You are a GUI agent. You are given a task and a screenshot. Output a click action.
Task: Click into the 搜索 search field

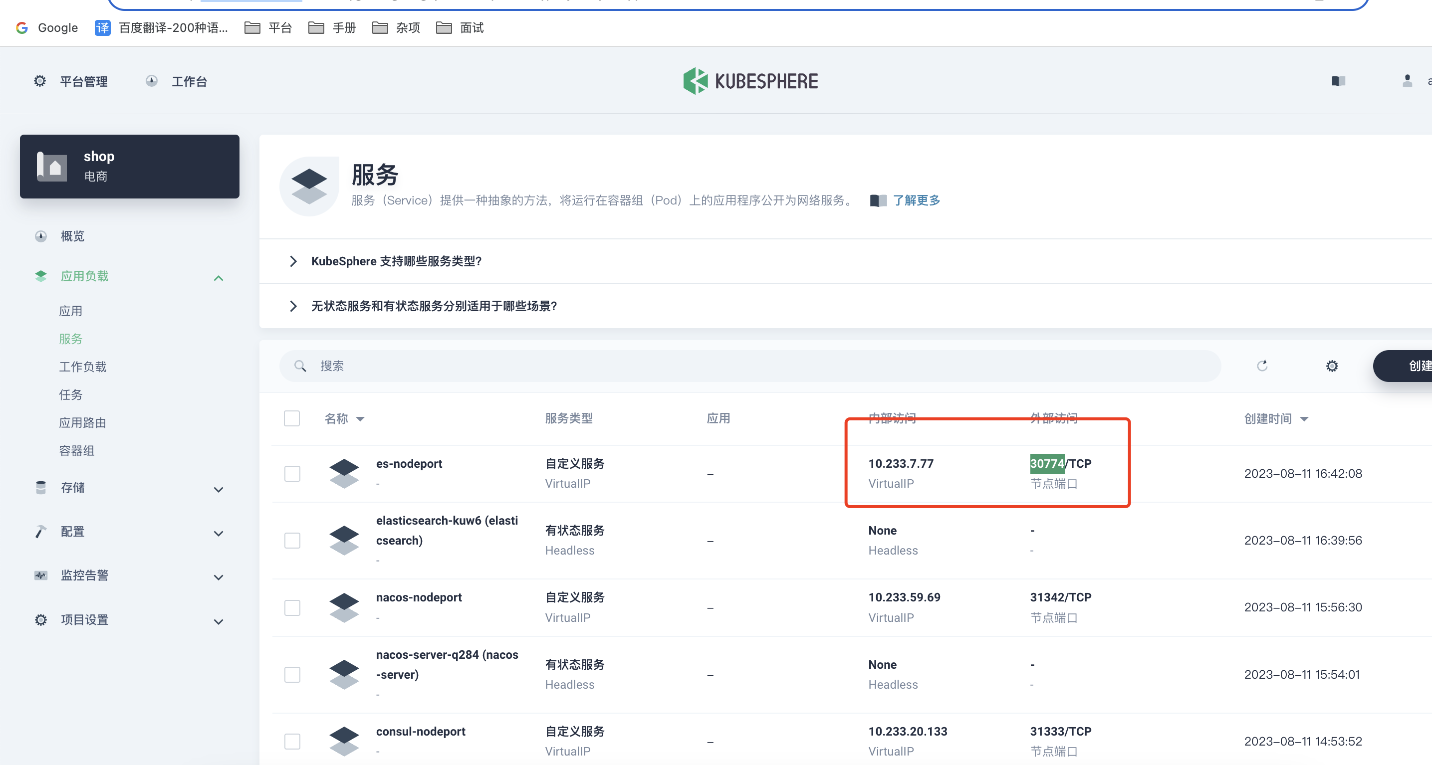(750, 366)
